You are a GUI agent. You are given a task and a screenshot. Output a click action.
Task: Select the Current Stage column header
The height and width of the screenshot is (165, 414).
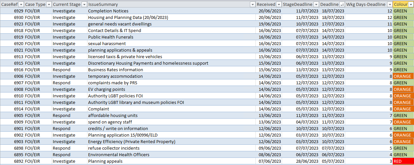[69, 4]
